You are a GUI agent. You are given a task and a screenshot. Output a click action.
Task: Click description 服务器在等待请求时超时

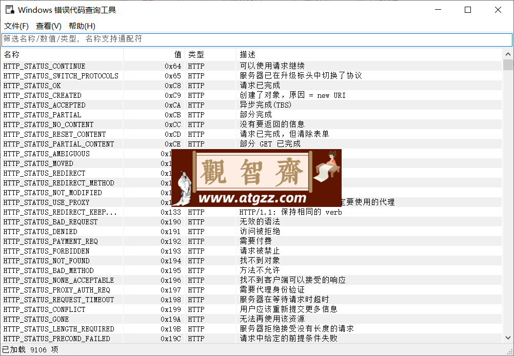pyautogui.click(x=284, y=300)
